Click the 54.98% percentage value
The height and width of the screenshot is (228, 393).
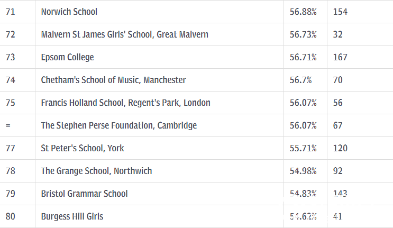point(303,171)
